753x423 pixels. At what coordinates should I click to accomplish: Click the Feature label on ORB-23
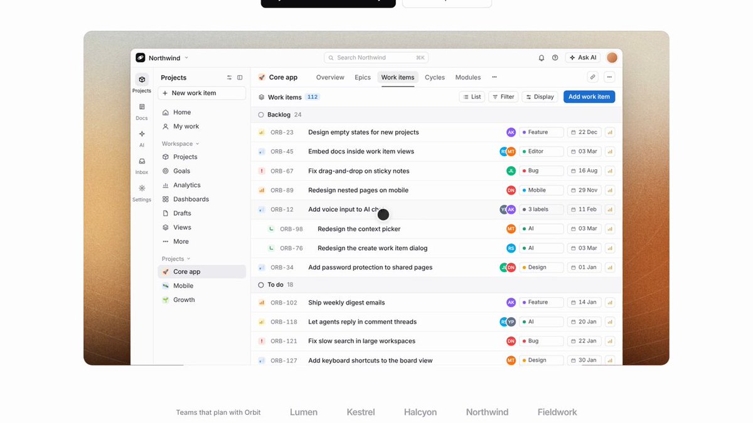541,132
